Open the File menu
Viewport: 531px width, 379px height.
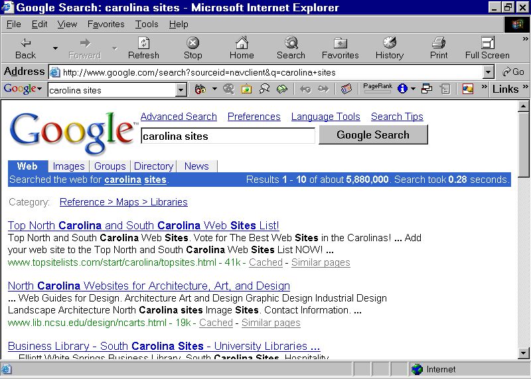[x=13, y=25]
